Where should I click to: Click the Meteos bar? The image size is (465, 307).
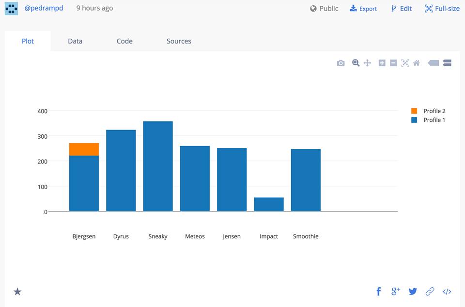(195, 178)
